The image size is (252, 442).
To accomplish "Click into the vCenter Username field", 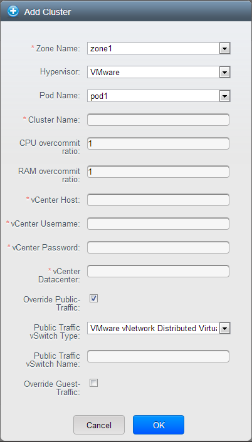I will point(158,224).
